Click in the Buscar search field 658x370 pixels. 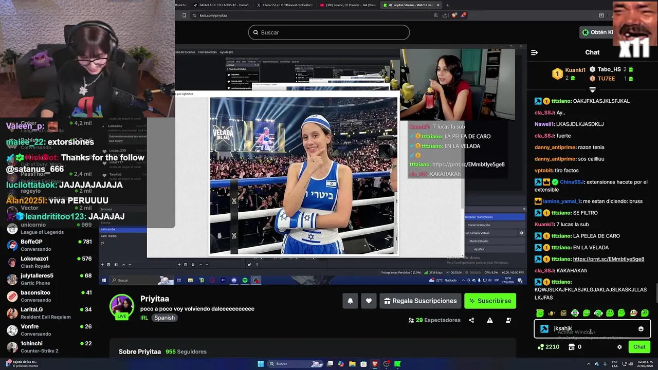pos(329,32)
